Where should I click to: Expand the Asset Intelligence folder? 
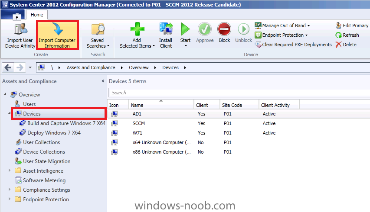10,170
